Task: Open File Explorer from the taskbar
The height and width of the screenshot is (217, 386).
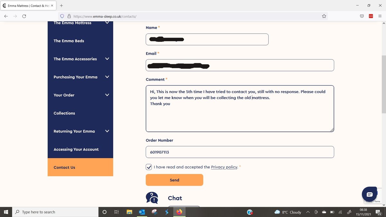Action: [x=129, y=212]
